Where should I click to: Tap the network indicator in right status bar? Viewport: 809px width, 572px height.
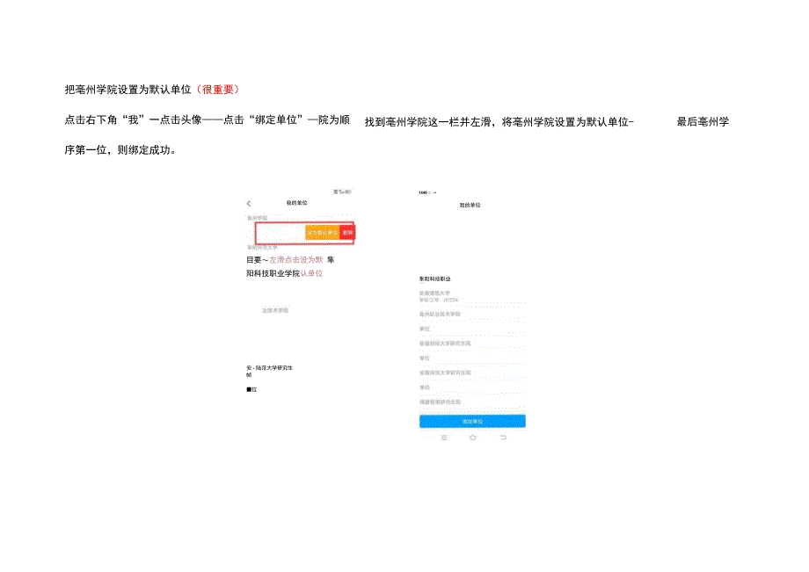(x=432, y=192)
